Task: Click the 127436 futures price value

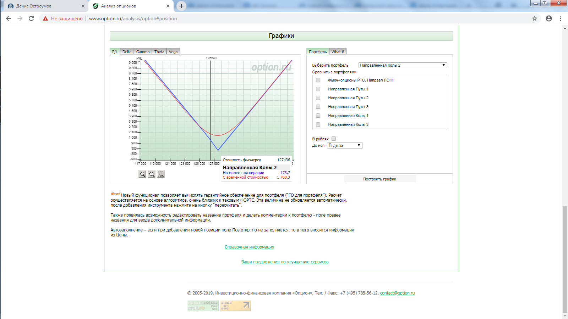Action: click(284, 160)
